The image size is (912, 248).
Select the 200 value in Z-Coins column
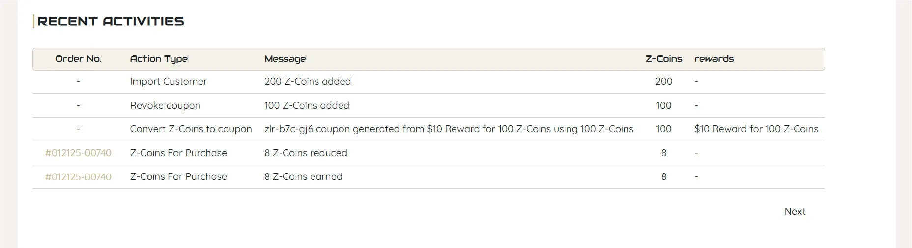[x=663, y=81]
